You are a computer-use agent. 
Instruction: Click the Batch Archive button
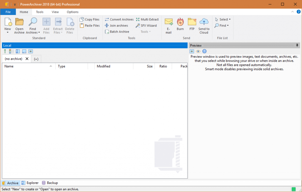point(117,32)
